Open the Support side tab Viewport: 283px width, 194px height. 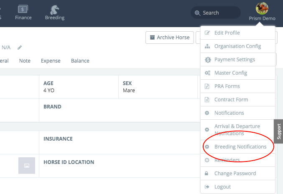coord(279,131)
